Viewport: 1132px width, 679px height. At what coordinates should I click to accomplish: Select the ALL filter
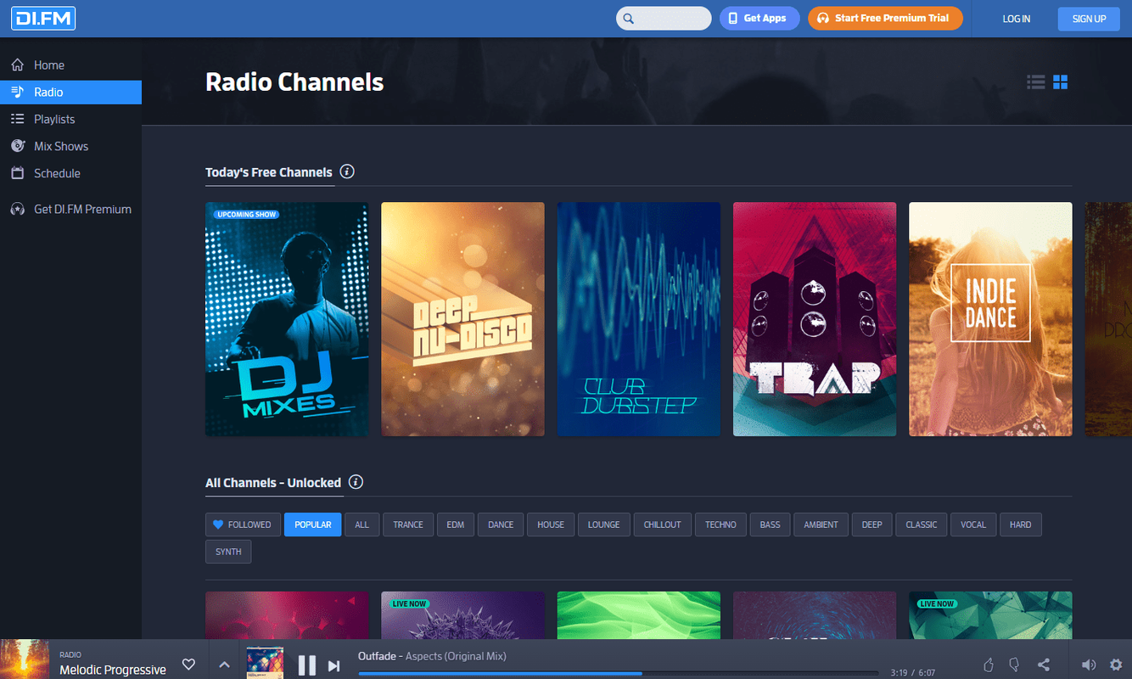point(362,525)
